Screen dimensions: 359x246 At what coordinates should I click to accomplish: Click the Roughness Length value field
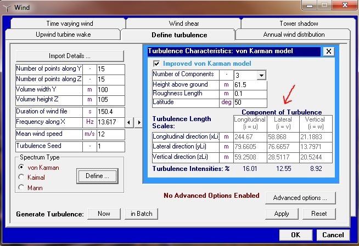click(250, 94)
